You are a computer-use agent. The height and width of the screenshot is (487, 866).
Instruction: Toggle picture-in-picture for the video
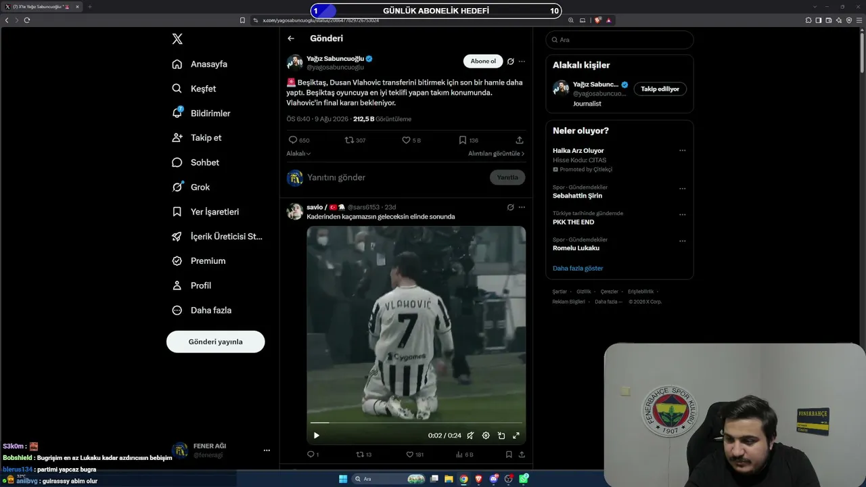point(501,436)
